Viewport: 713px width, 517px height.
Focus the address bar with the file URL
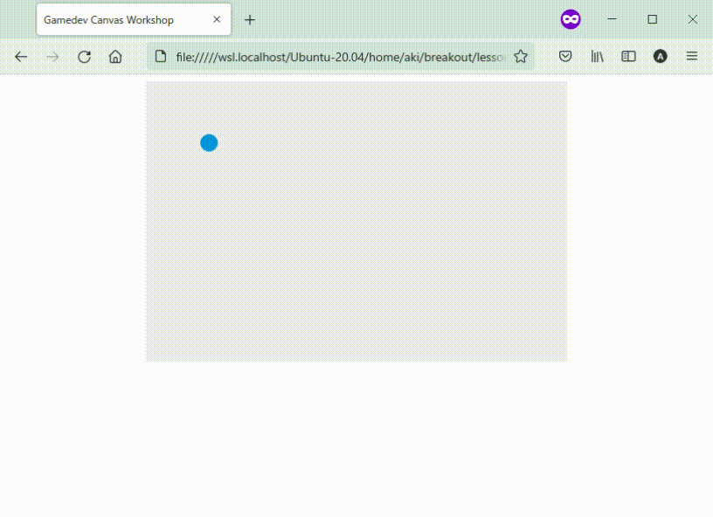pos(341,57)
